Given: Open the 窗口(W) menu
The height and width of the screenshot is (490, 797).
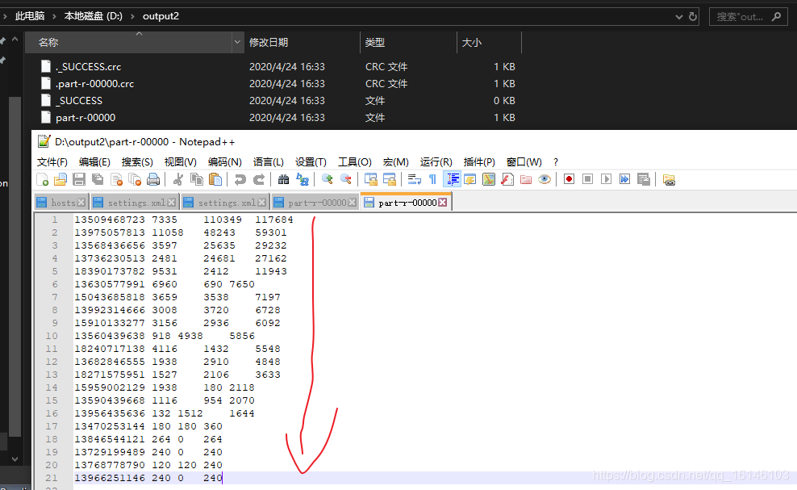Looking at the screenshot, I should (524, 161).
